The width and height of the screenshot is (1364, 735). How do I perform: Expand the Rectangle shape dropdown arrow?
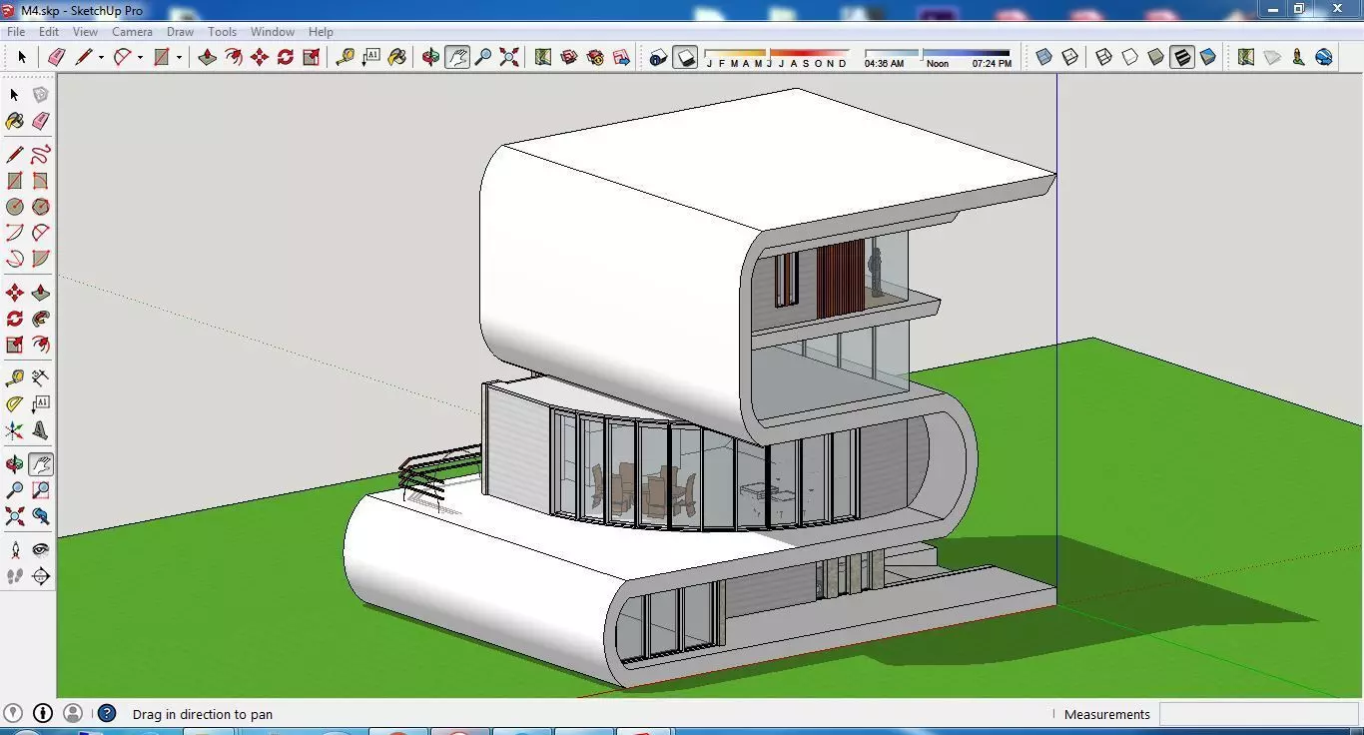[x=179, y=57]
